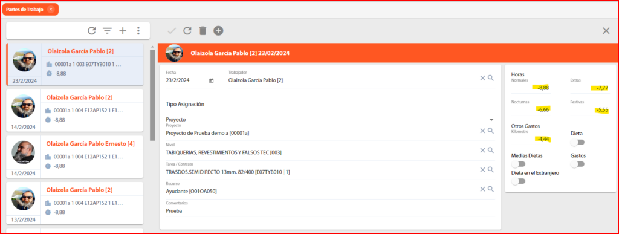Screen dimensions: 619x234
Task: Click the Comentarios field containing Prueba
Action: [x=330, y=210]
